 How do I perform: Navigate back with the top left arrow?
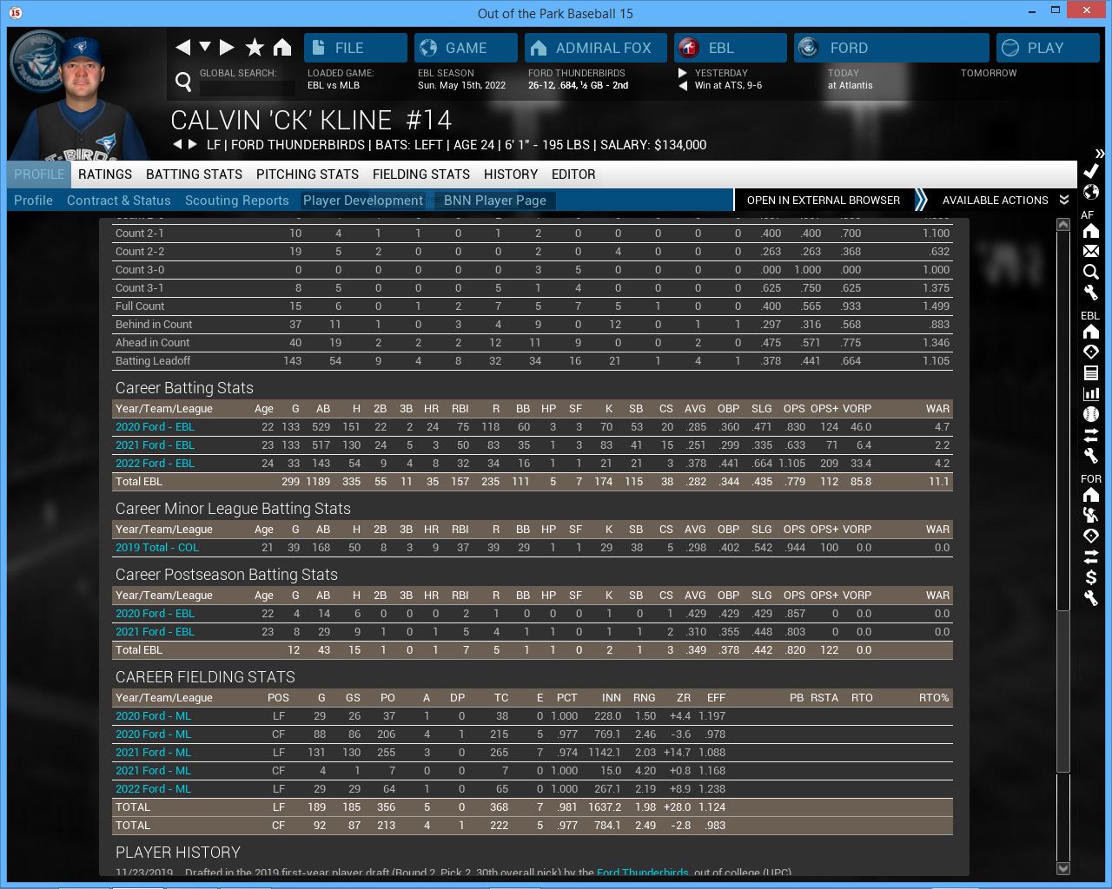tap(183, 48)
